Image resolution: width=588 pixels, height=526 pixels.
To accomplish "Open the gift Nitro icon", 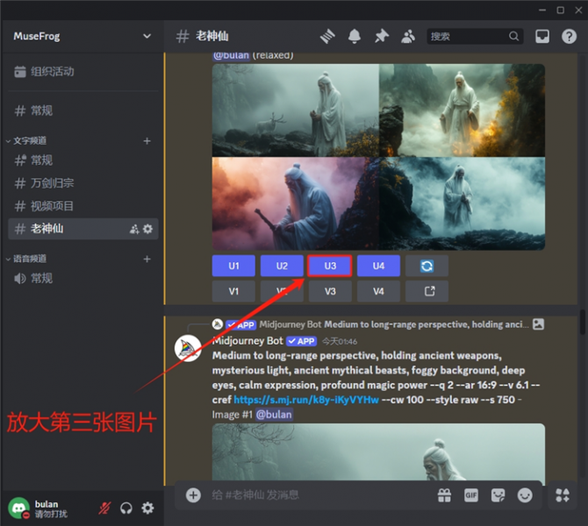I will pos(444,495).
